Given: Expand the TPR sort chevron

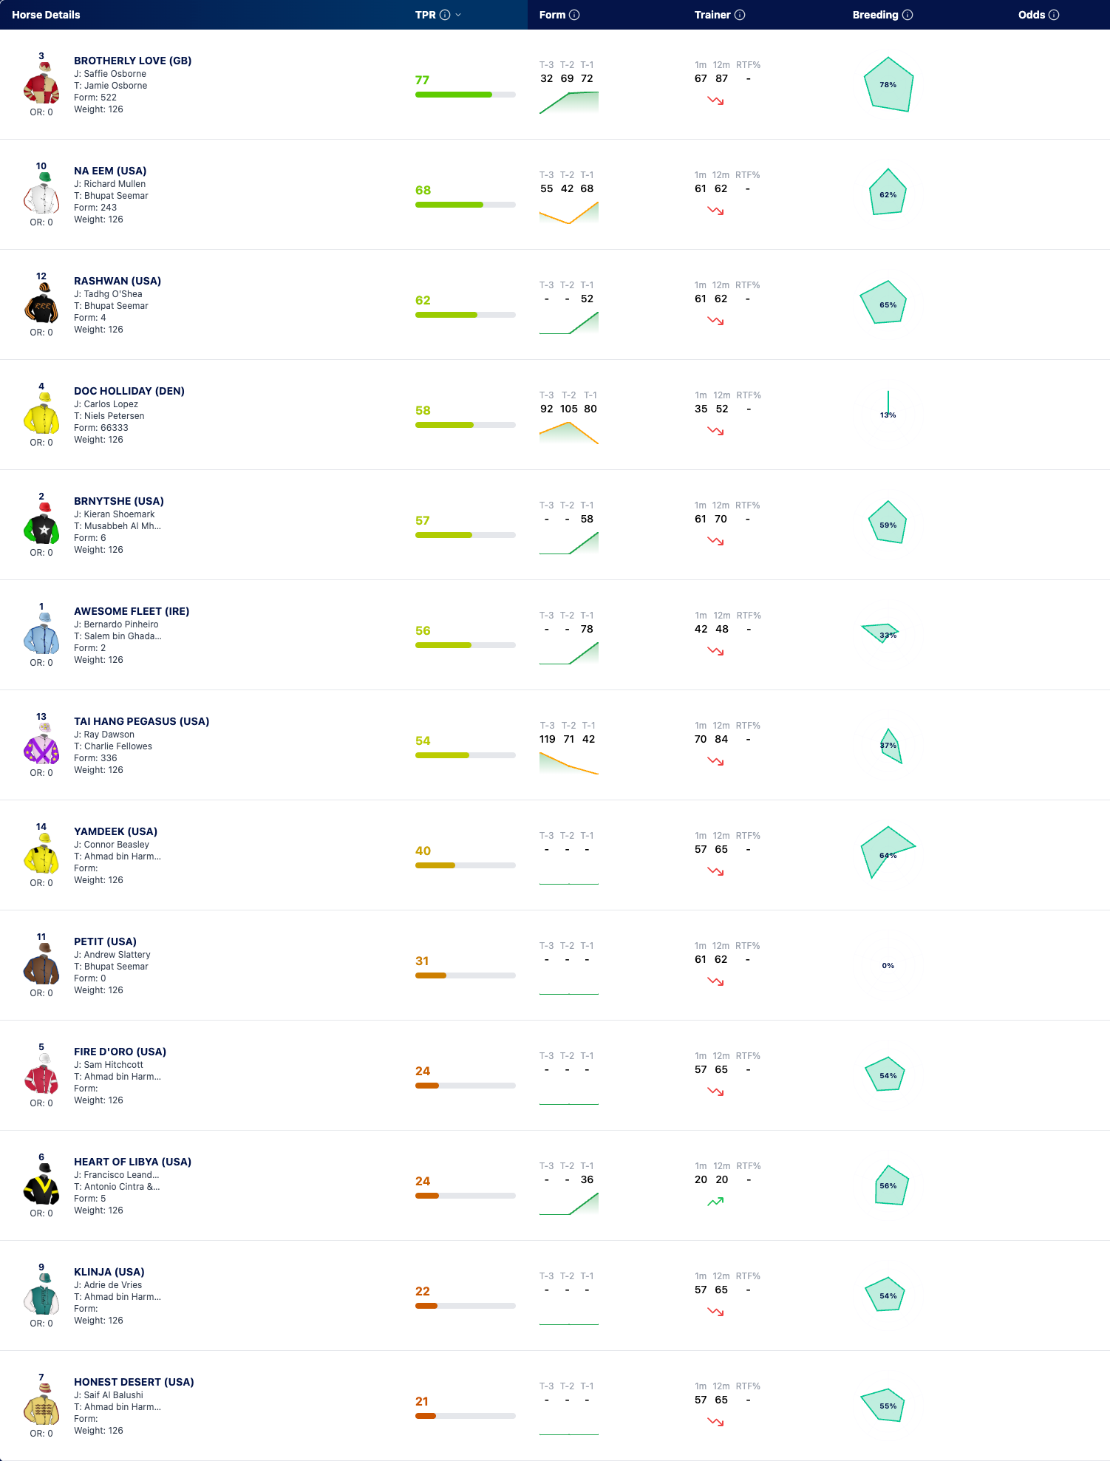Looking at the screenshot, I should pyautogui.click(x=458, y=15).
